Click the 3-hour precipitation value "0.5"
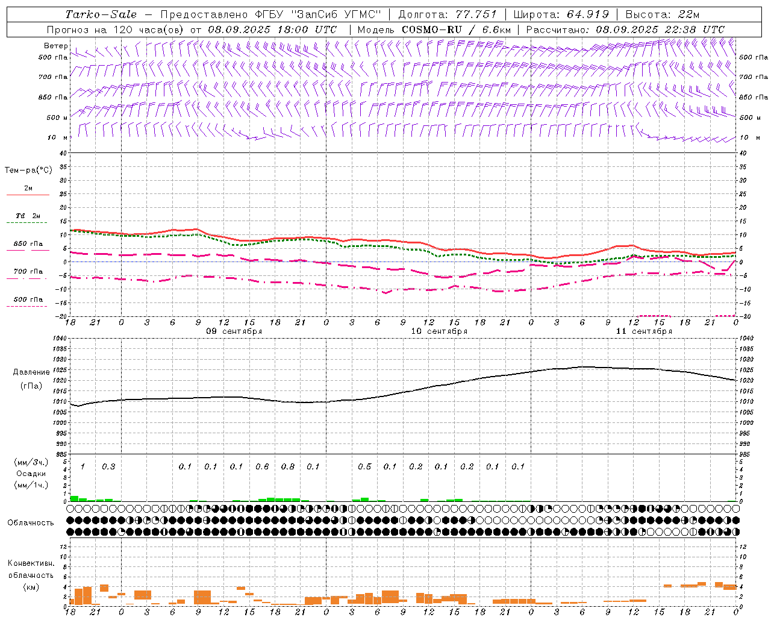 pos(364,466)
